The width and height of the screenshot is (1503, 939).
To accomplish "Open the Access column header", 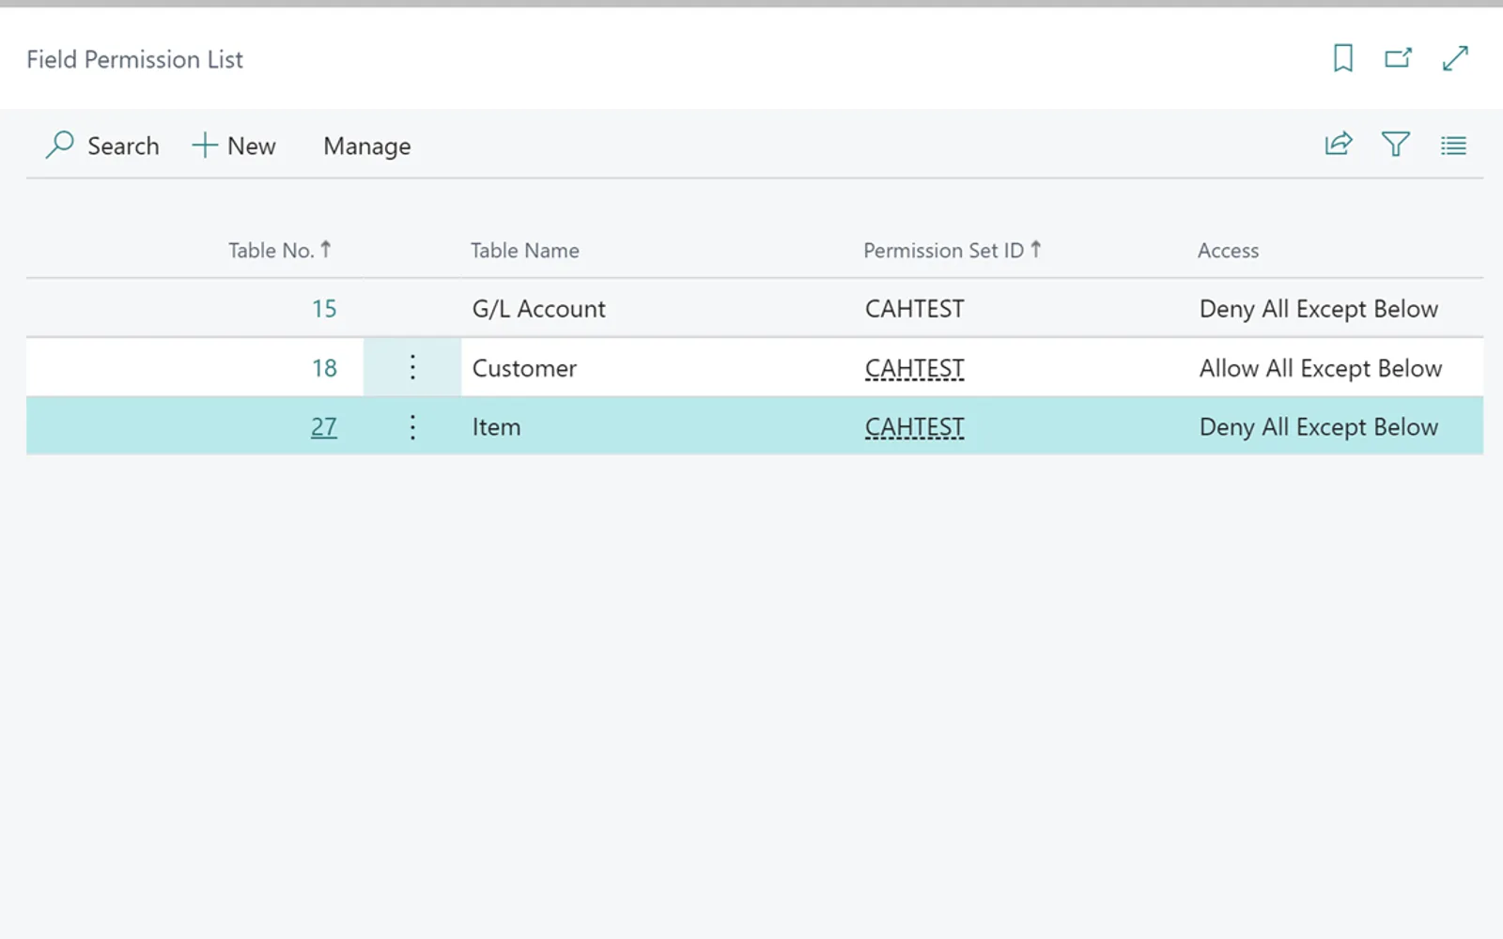I will pyautogui.click(x=1228, y=251).
